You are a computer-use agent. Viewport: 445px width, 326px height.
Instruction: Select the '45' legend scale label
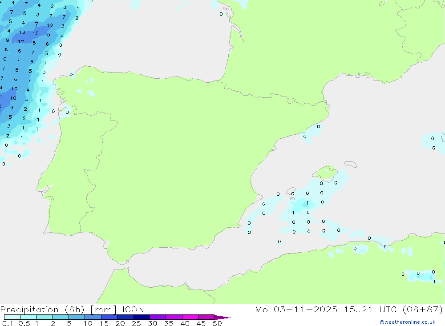[x=201, y=323]
